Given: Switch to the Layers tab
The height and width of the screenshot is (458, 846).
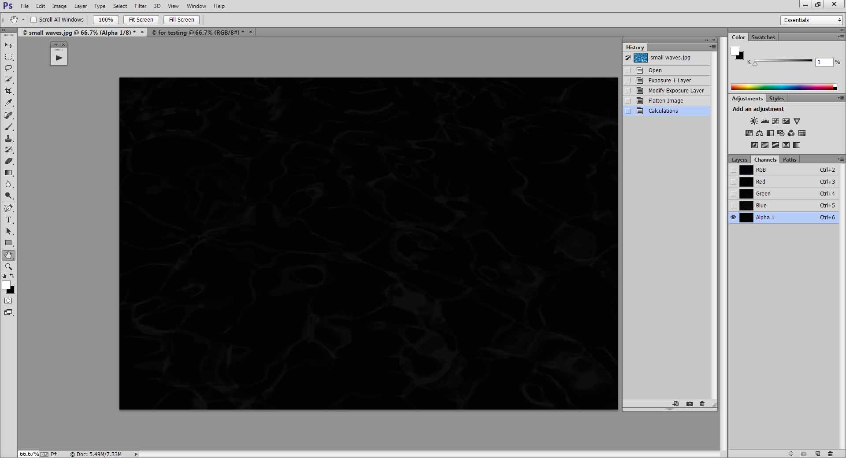Looking at the screenshot, I should 739,160.
